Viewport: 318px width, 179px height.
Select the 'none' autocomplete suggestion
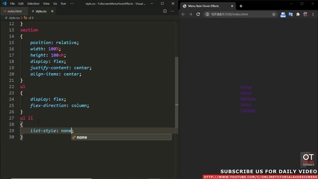pos(121,137)
